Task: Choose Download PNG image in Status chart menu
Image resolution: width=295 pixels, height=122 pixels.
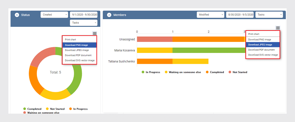Action: coord(79,45)
